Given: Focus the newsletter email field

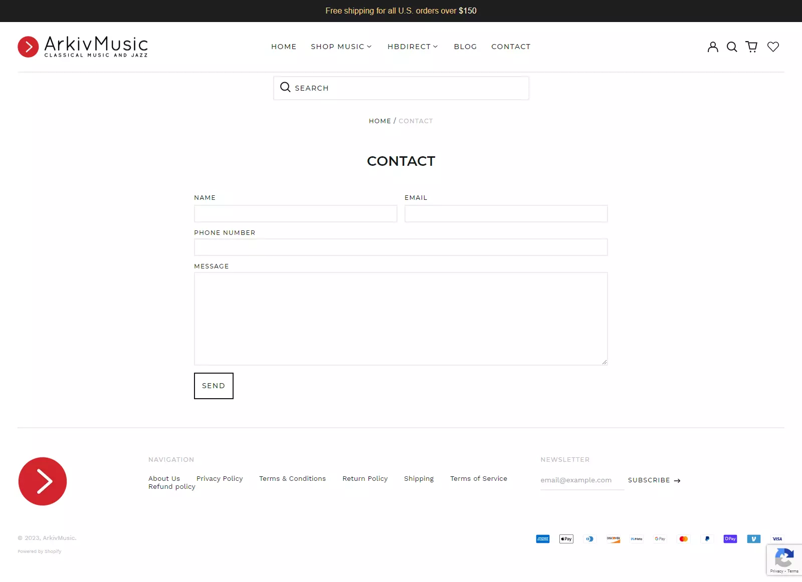Looking at the screenshot, I should click(x=581, y=480).
